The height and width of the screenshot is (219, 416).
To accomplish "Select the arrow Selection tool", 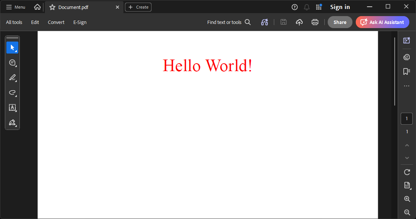I will [x=12, y=48].
